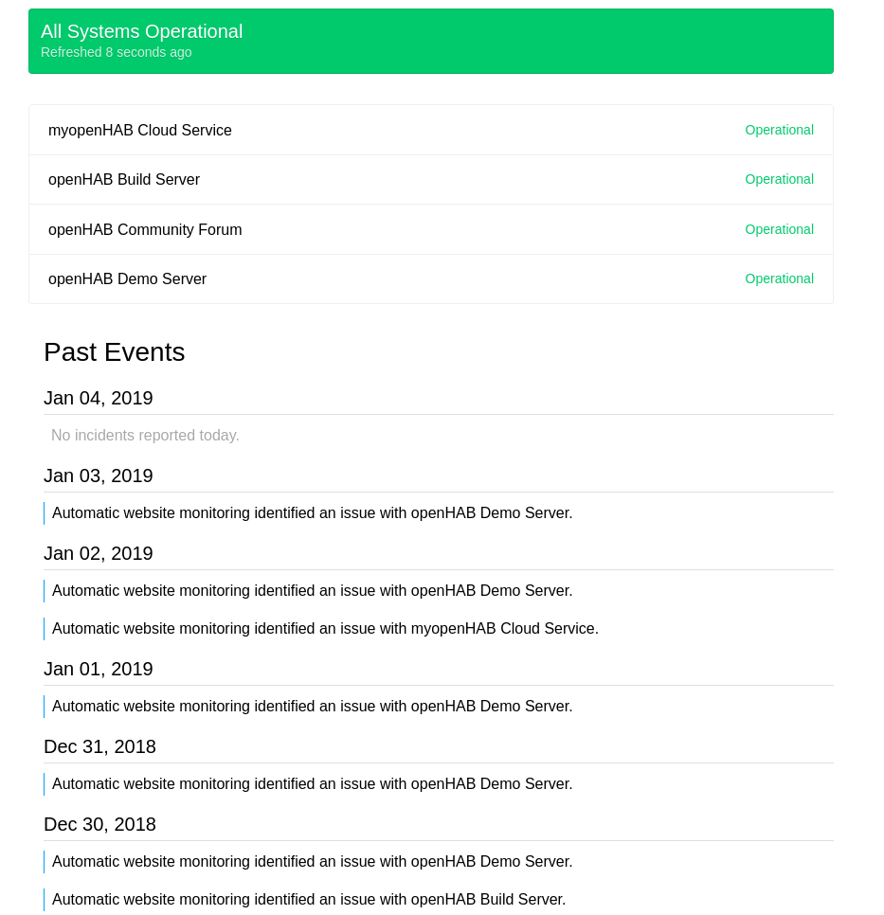The height and width of the screenshot is (915, 884).
Task: Click Operational status for openHAB Demo Server
Action: pyautogui.click(x=779, y=278)
